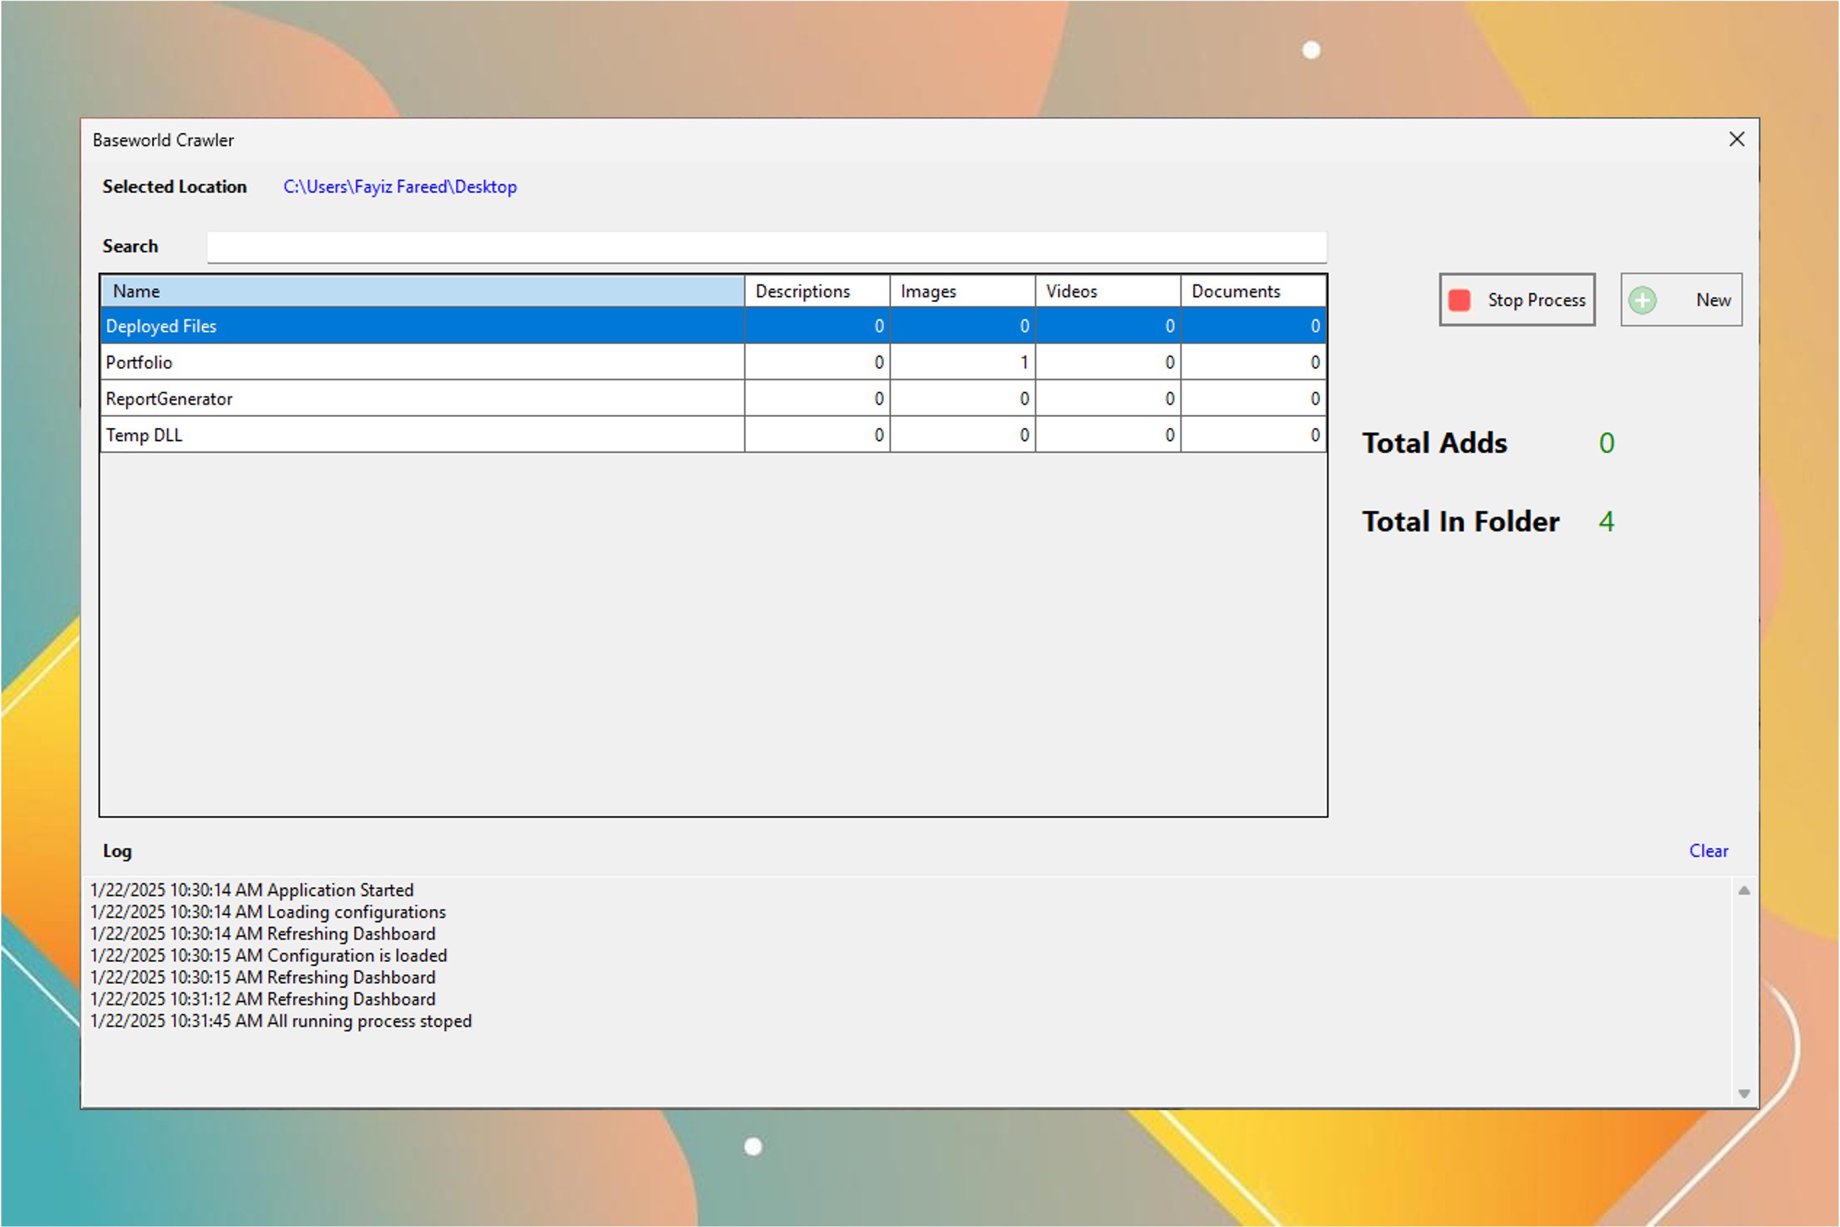This screenshot has width=1840, height=1227.
Task: Click the 10:31:12 Refreshing Dashboard log line
Action: (x=263, y=999)
